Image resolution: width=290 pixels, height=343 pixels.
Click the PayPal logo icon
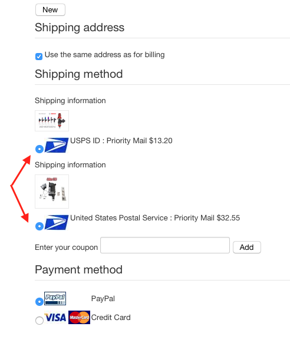pyautogui.click(x=55, y=298)
